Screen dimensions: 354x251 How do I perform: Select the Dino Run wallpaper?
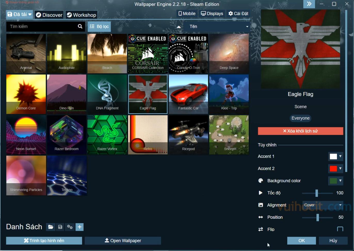coord(67,94)
